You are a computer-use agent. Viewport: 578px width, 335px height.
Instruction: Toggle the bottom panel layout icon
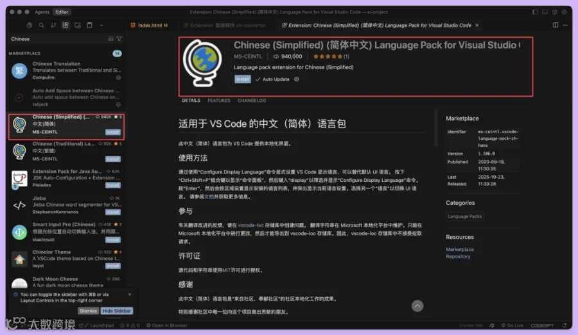[x=545, y=12]
